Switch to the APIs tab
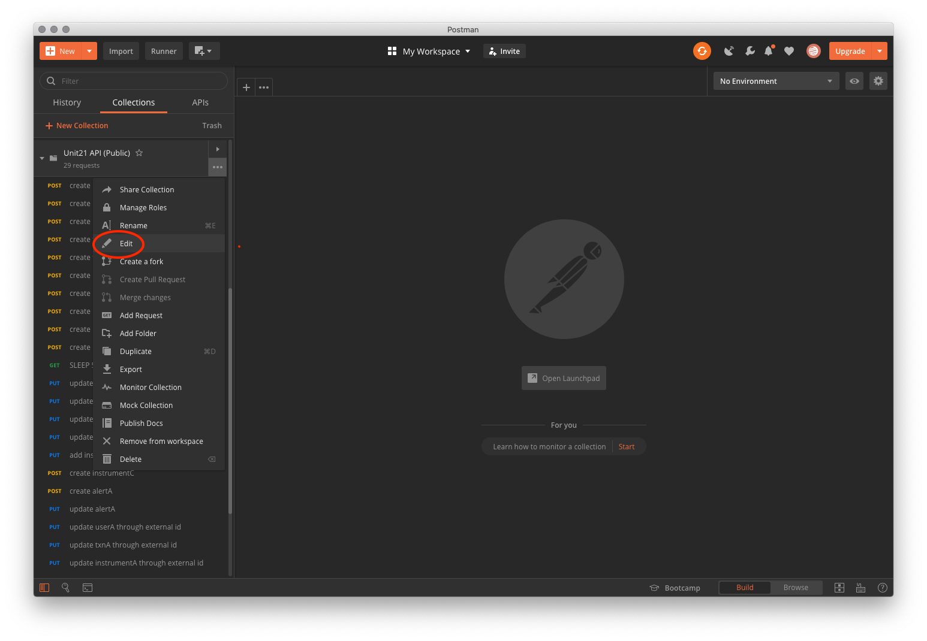The image size is (927, 641). click(x=200, y=102)
